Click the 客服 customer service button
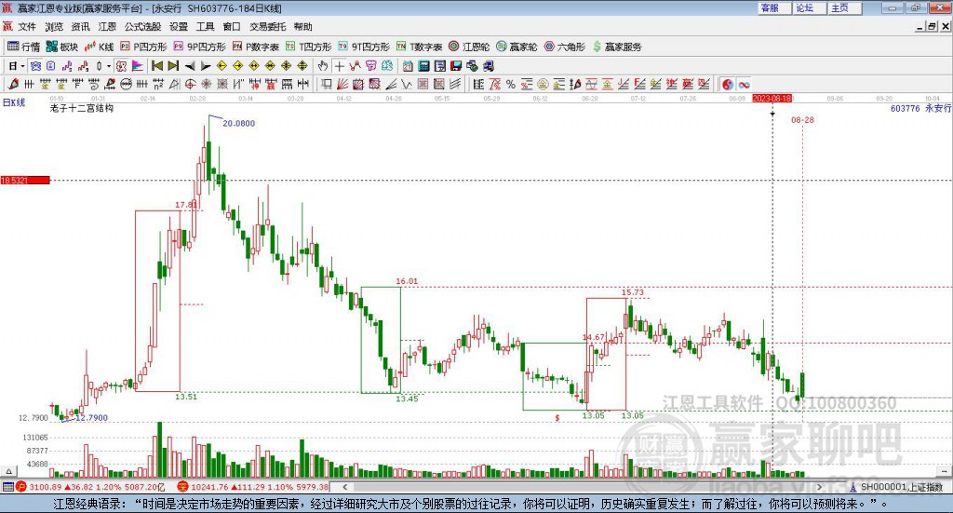This screenshot has width=953, height=513. [774, 7]
